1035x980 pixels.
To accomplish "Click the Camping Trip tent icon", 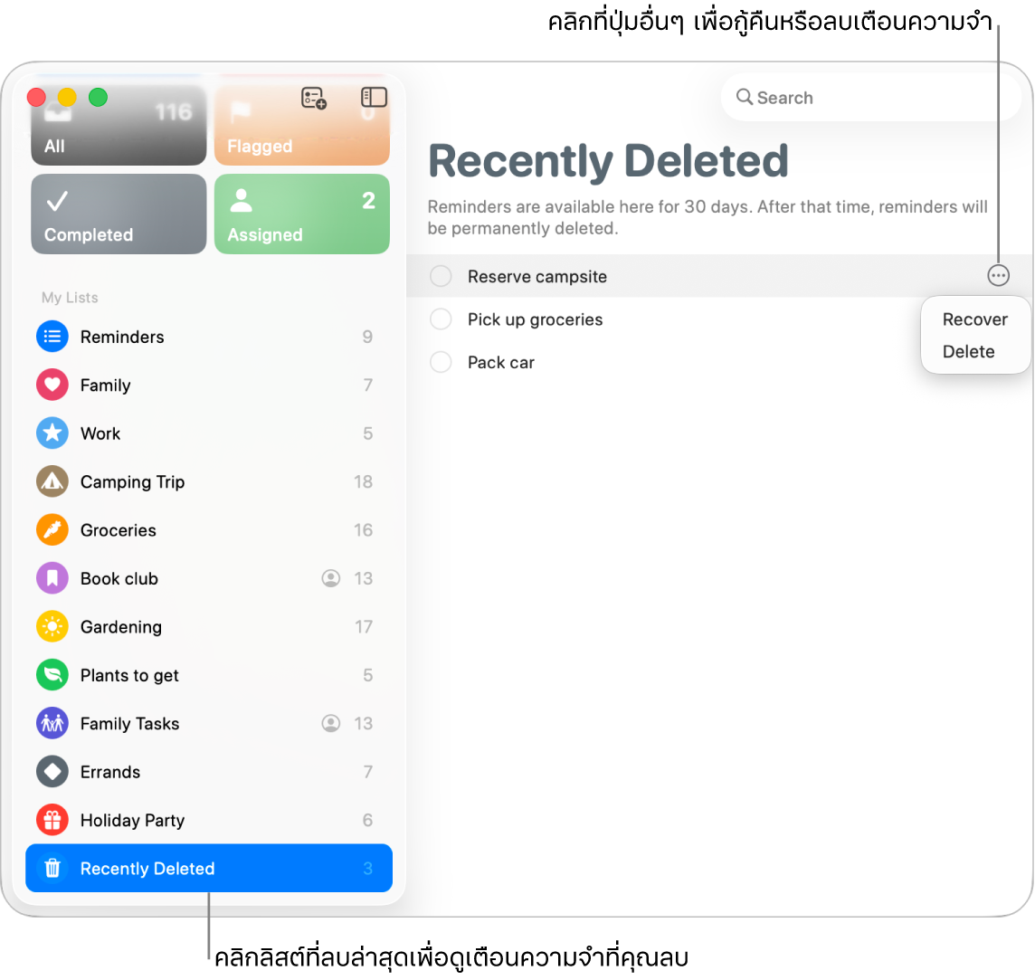I will (x=52, y=481).
